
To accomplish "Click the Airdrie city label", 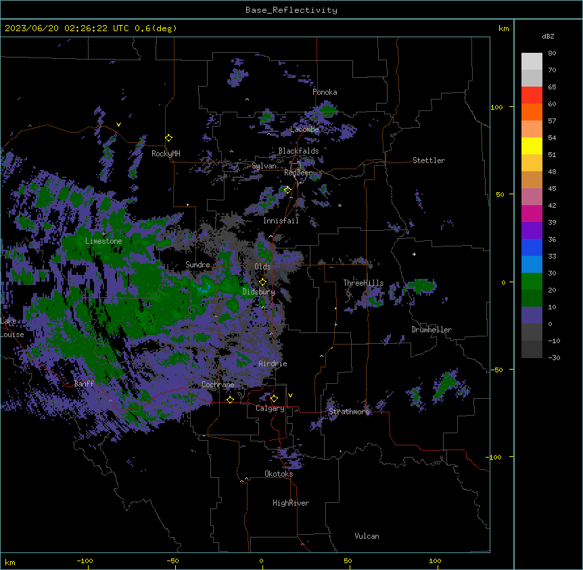I will coord(273,364).
